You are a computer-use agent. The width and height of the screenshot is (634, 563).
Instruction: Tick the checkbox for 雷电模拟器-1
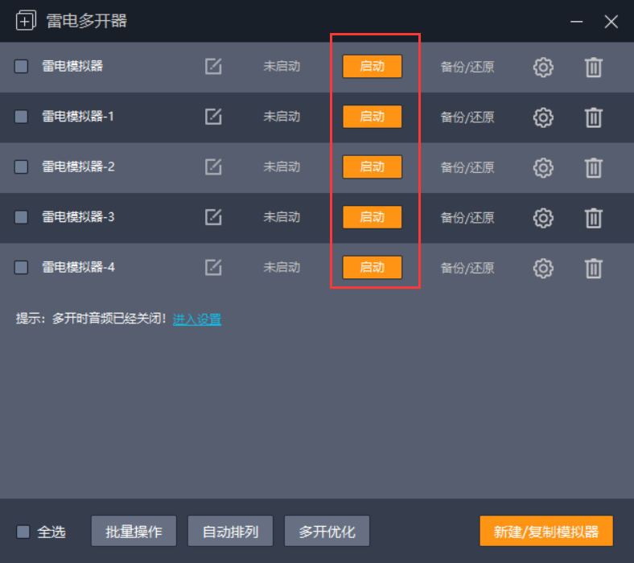tap(21, 117)
